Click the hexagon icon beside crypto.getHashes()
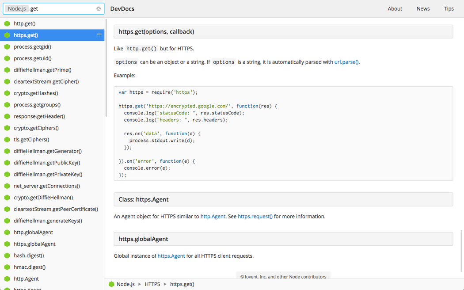This screenshot has height=290, width=464. click(7, 93)
